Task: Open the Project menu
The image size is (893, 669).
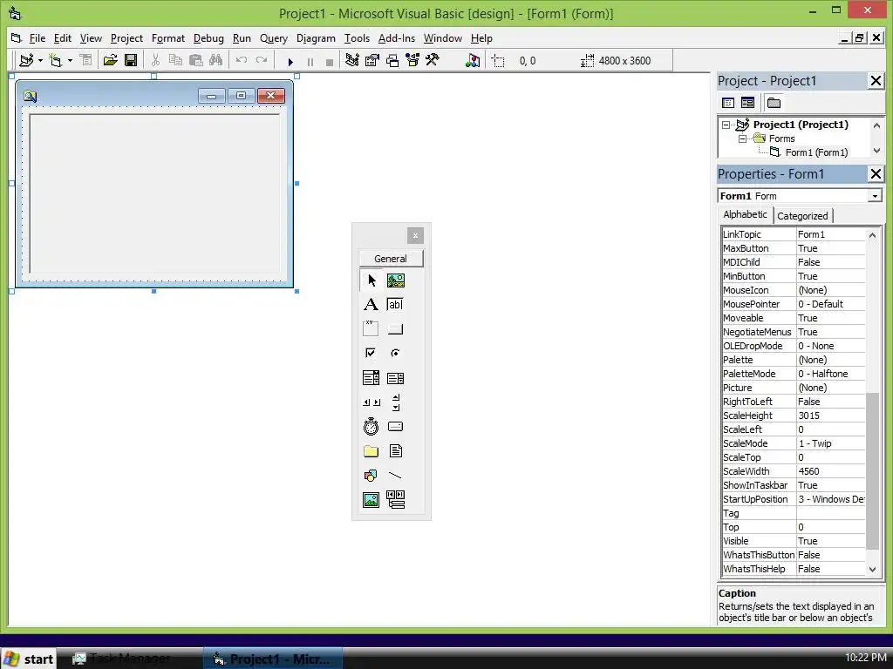Action: 126,38
